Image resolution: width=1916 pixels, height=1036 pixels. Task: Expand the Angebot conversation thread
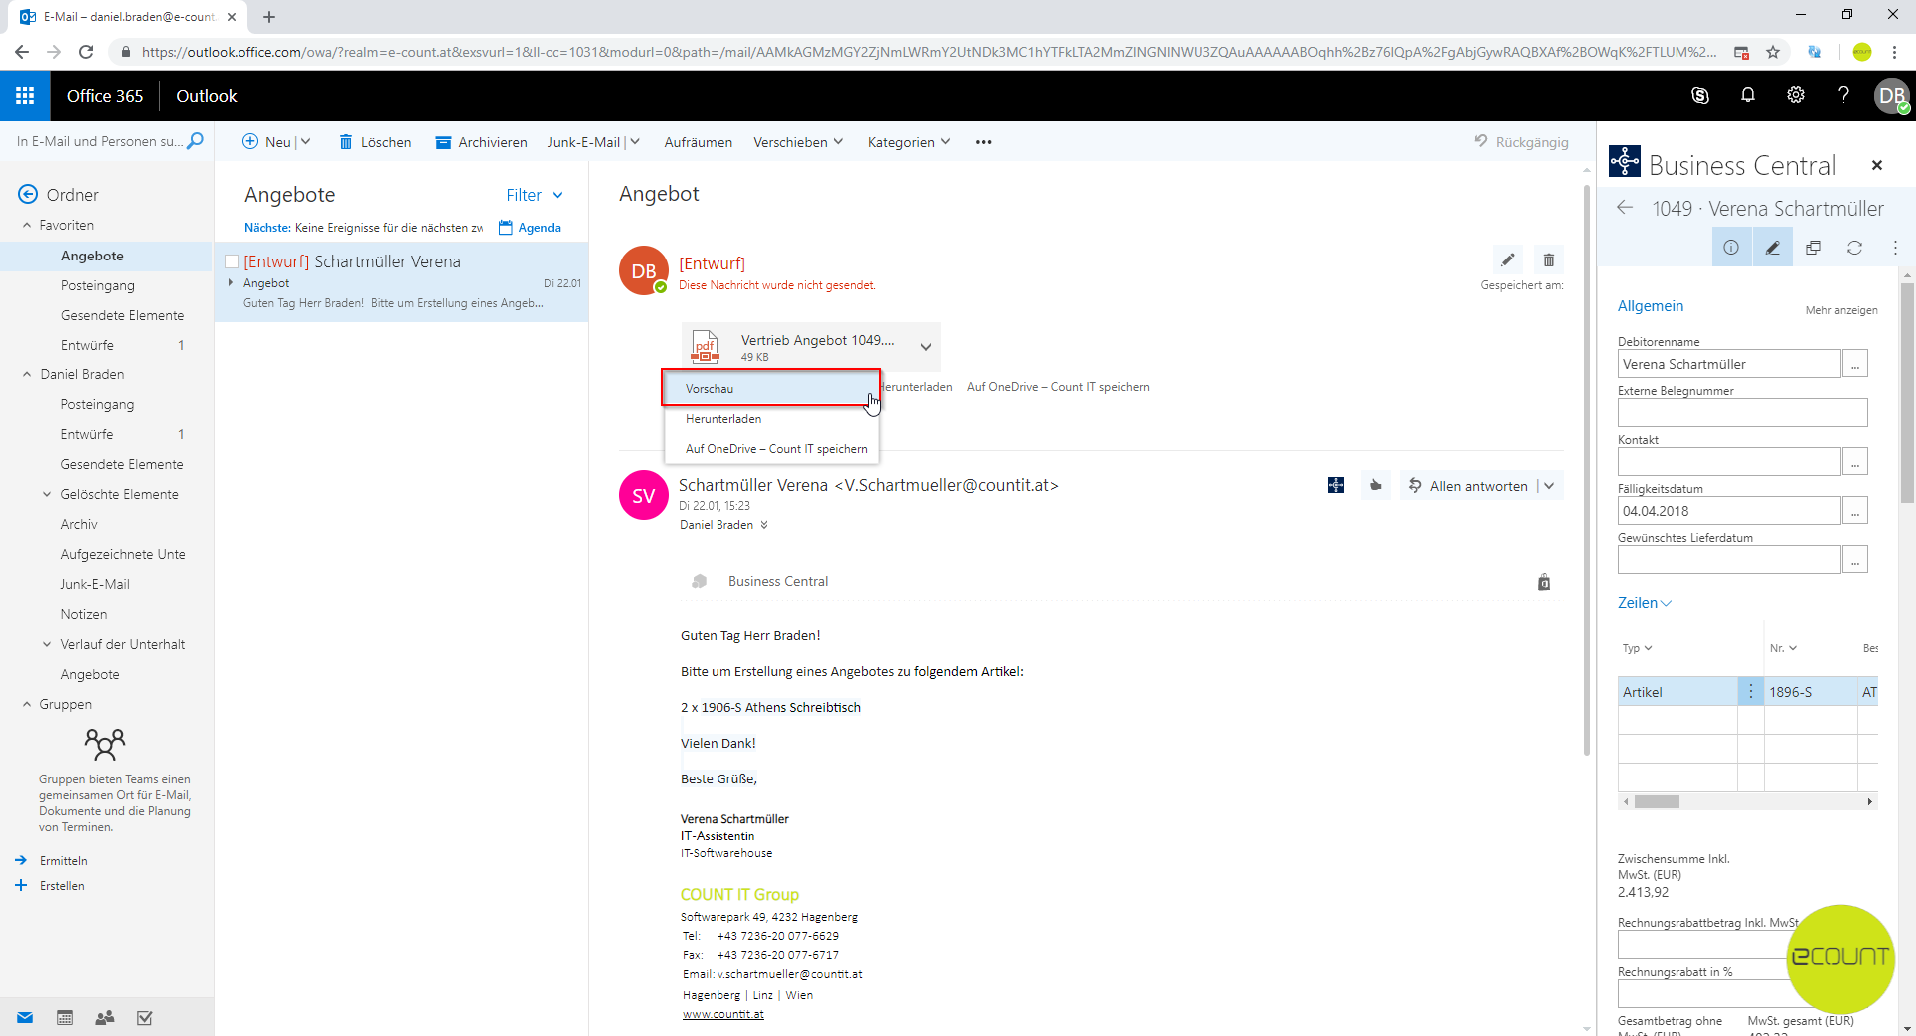coord(231,283)
